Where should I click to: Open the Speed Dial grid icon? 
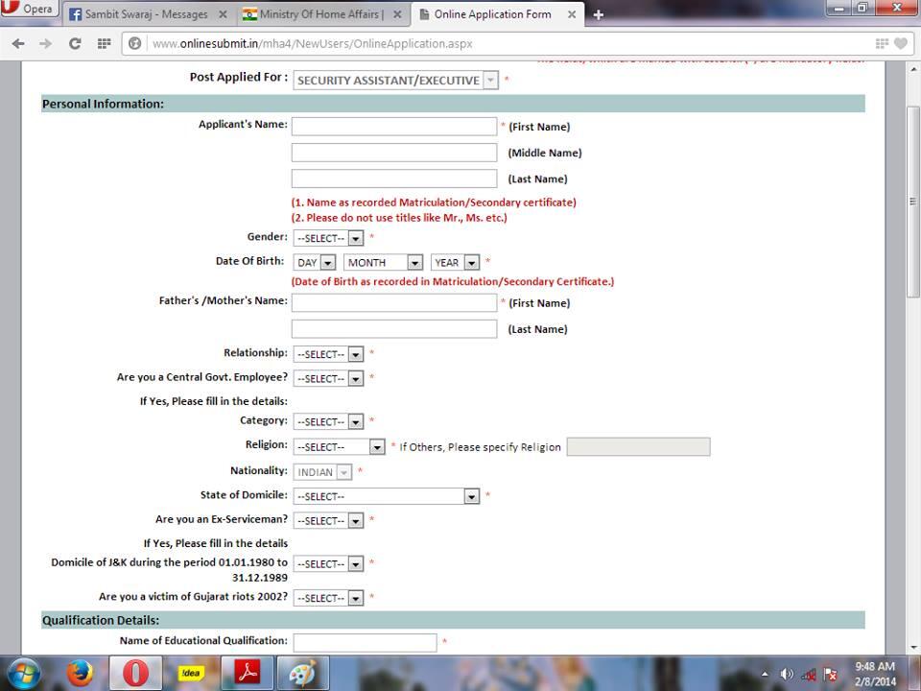(104, 43)
